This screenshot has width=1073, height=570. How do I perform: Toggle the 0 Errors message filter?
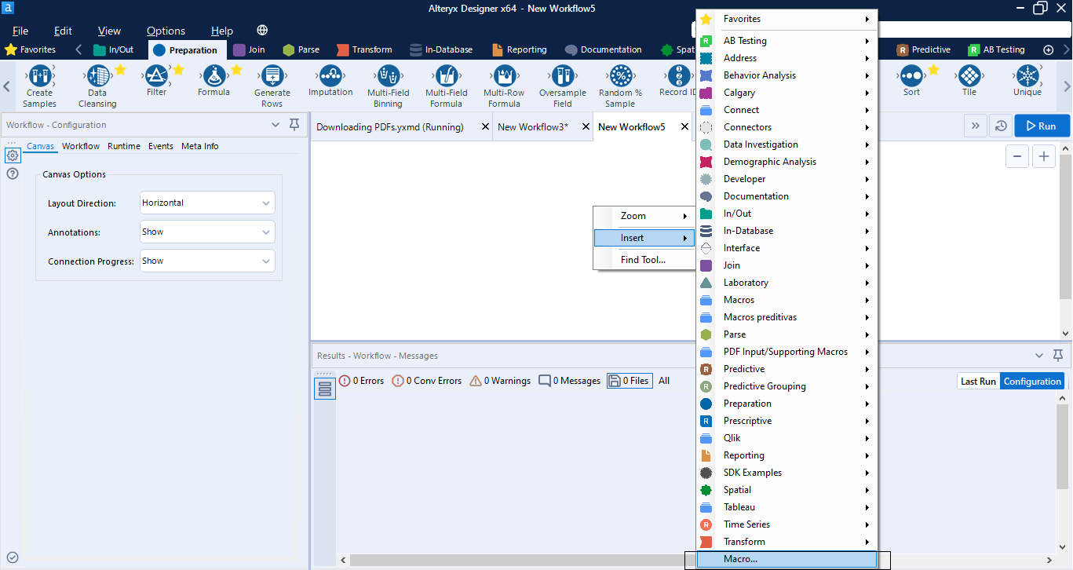click(361, 381)
